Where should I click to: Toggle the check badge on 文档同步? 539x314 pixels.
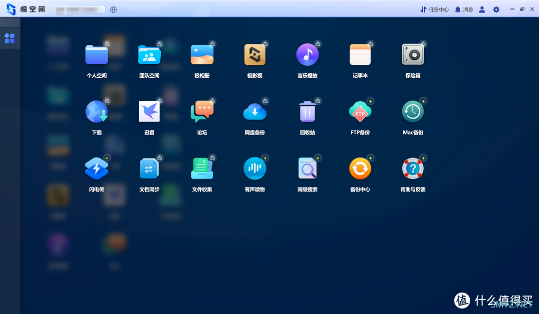160,157
